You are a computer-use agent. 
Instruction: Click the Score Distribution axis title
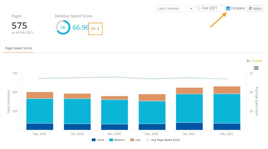pyautogui.click(x=9, y=102)
